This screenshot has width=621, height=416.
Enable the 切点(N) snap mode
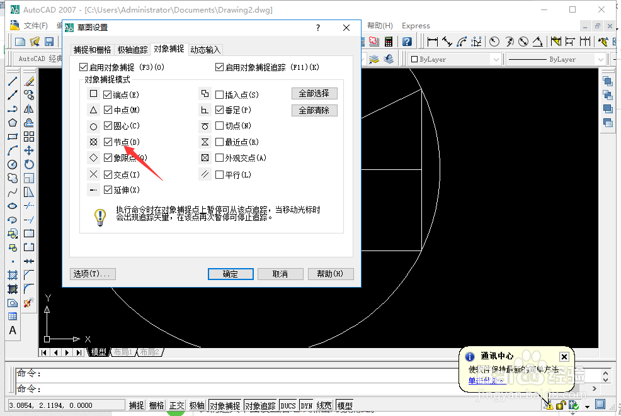(219, 126)
